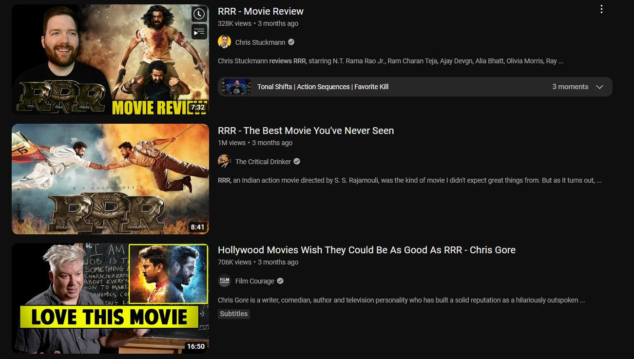Viewport: 634px width, 359px height.
Task: Click the Subtitles badge
Action: pos(234,314)
